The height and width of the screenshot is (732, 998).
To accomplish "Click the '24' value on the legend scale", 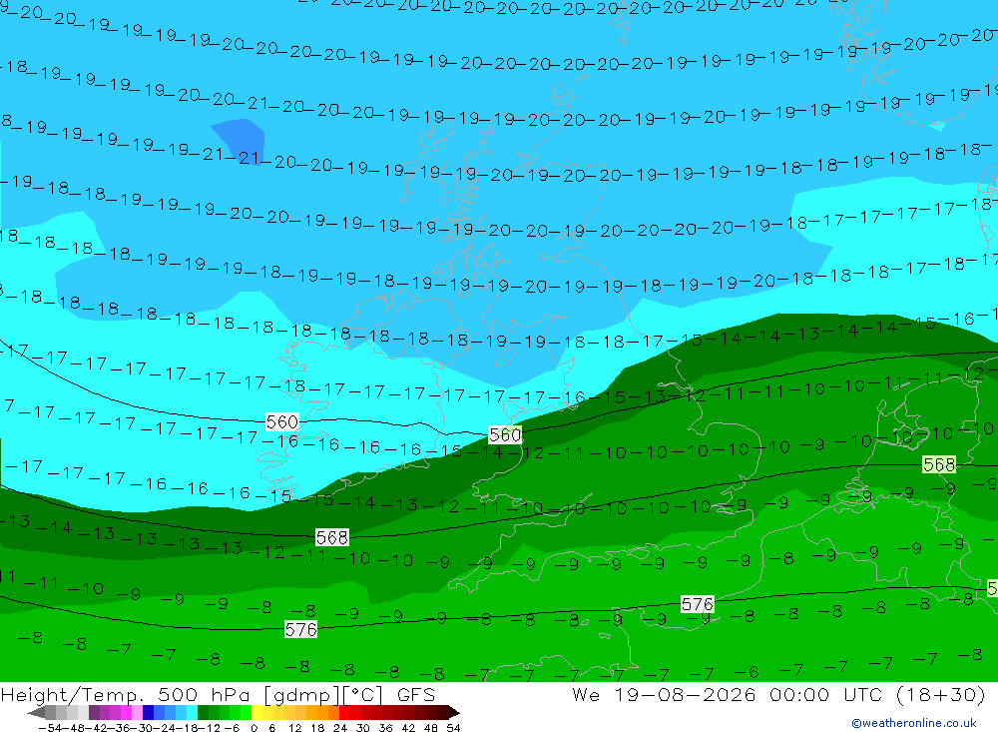I will pyautogui.click(x=340, y=728).
